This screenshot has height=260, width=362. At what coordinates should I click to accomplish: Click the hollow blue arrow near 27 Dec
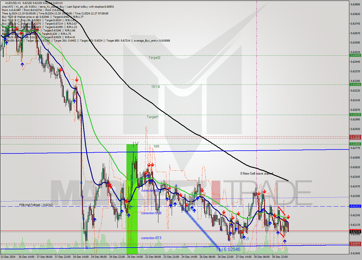point(247,239)
